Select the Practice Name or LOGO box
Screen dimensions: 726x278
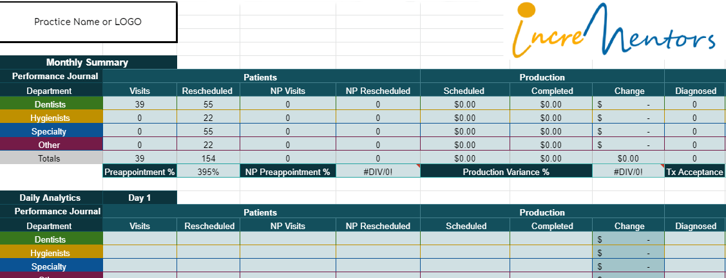88,22
